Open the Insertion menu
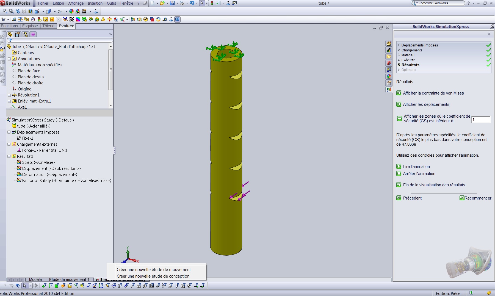Screen dimensions: 495x296 (x=95, y=3)
